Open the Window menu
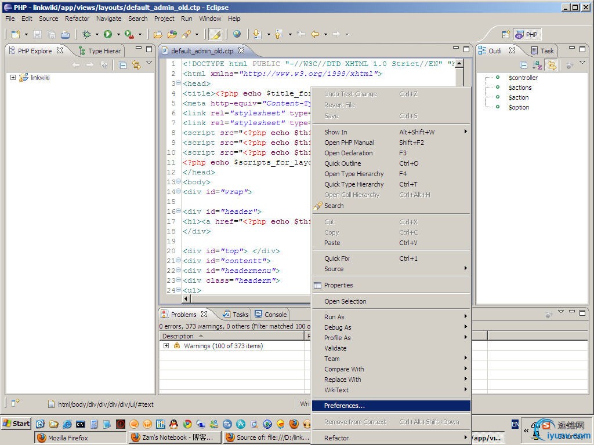Screen dimensions: 594x445 (210, 19)
